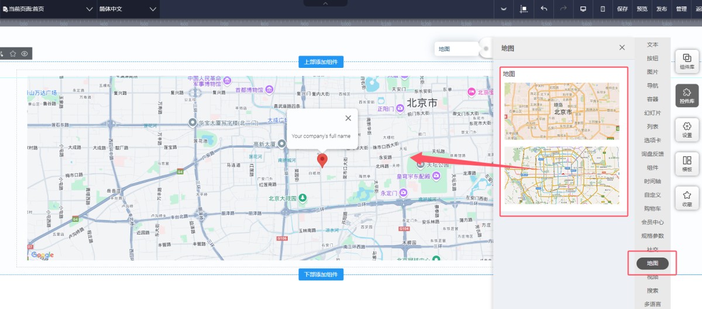Image resolution: width=702 pixels, height=309 pixels.
Task: Choose the first map style thumbnail
Action: tap(562, 111)
